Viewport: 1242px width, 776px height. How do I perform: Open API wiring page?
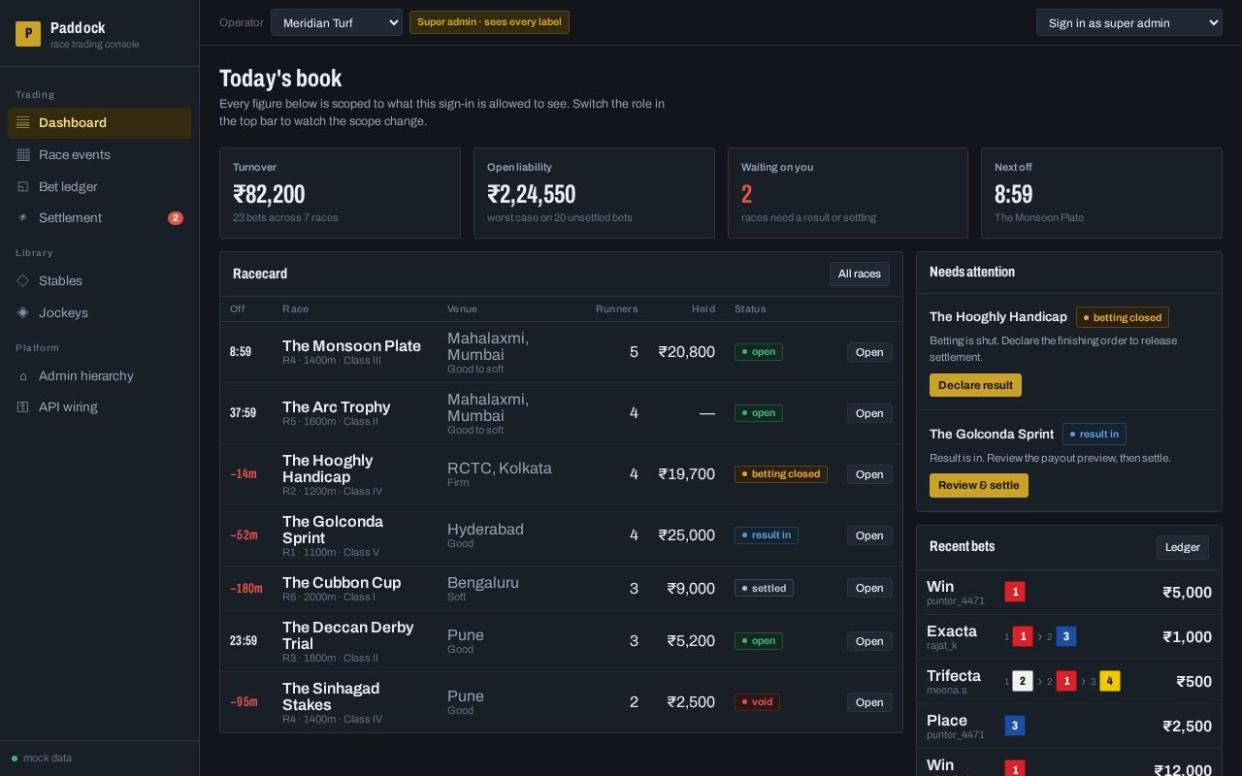coord(99,406)
